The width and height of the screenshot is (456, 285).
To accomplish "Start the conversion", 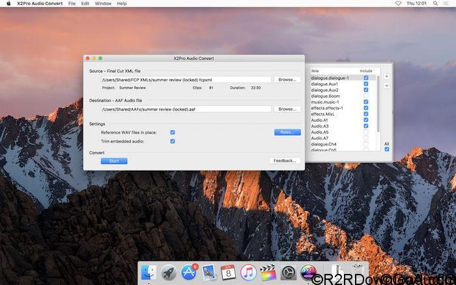I will click(114, 161).
